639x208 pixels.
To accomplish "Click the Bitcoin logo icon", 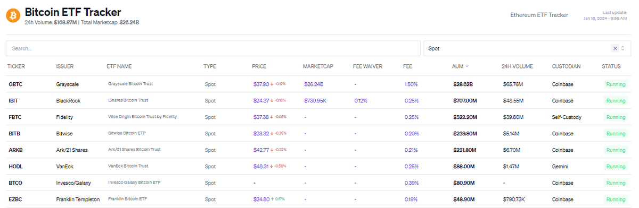I will pos(13,15).
